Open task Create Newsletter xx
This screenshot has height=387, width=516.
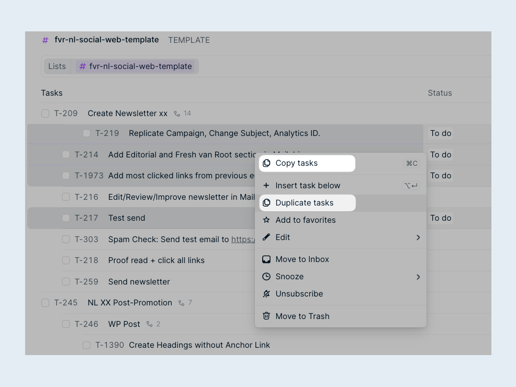[x=128, y=113]
